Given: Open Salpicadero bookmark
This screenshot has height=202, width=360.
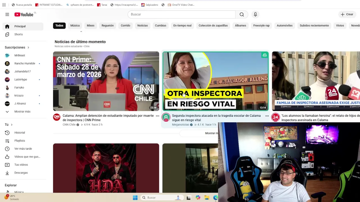Looking at the screenshot, I should (150, 5).
